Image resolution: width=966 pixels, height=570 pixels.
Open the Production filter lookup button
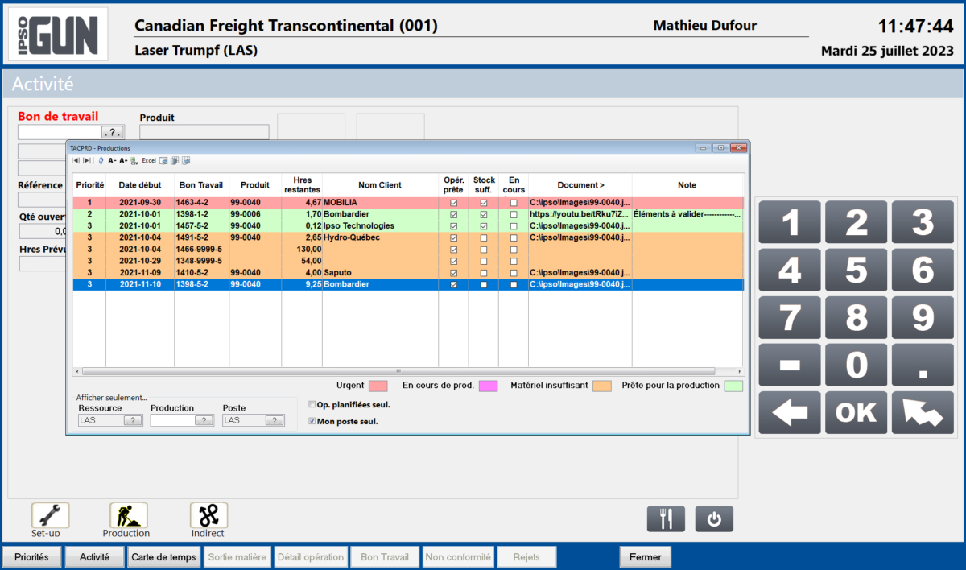pos(204,420)
